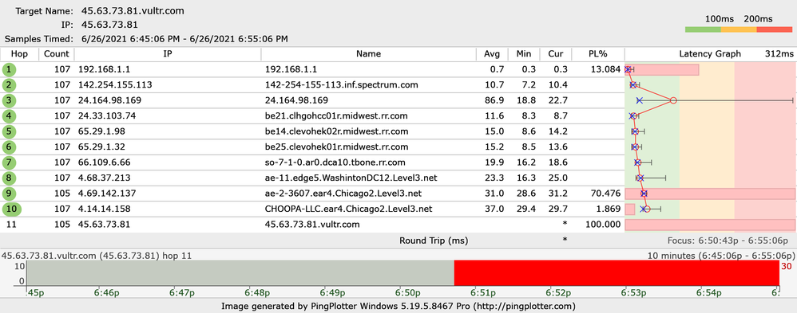This screenshot has height=313, width=797.
Task: Select hop 7 green circle icon
Action: pos(9,162)
